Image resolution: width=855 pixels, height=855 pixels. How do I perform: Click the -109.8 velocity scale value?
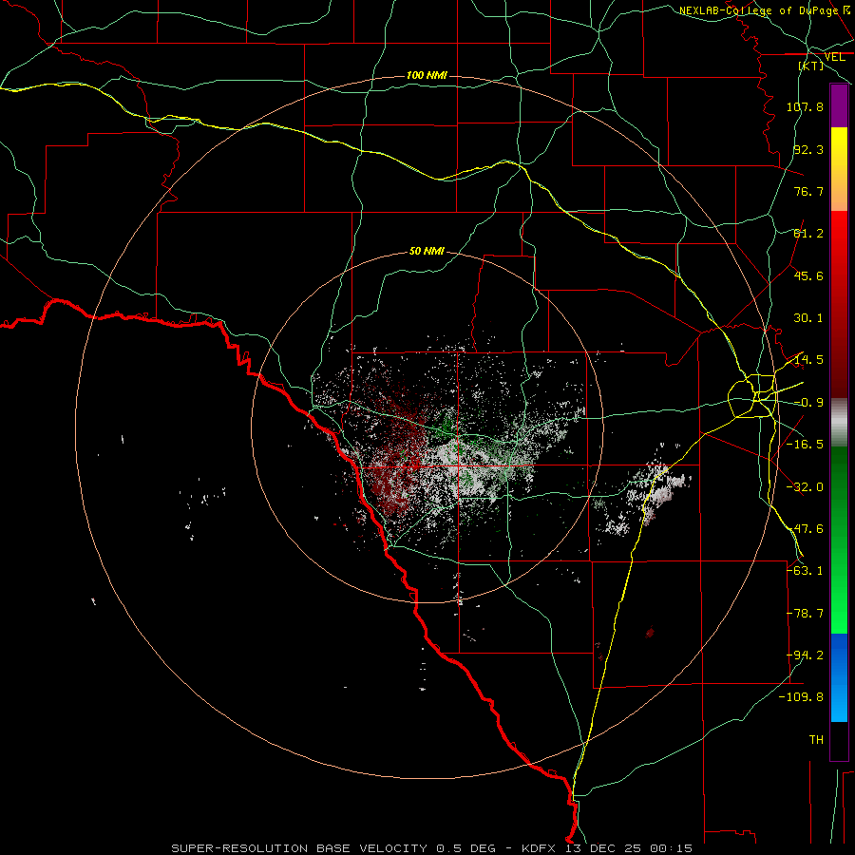pyautogui.click(x=801, y=697)
